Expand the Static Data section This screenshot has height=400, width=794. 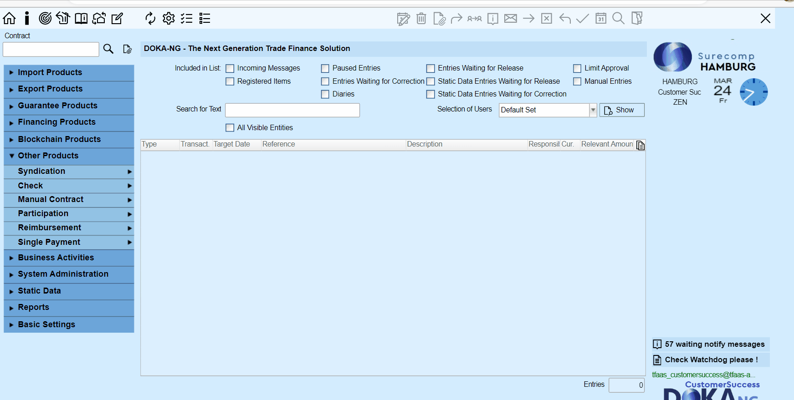point(69,291)
